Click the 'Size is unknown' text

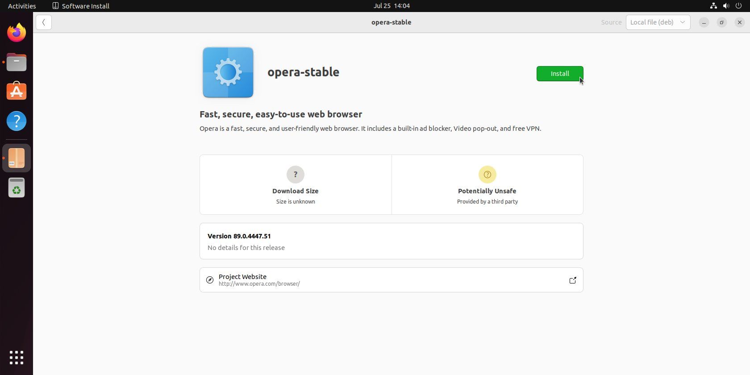[x=296, y=202]
